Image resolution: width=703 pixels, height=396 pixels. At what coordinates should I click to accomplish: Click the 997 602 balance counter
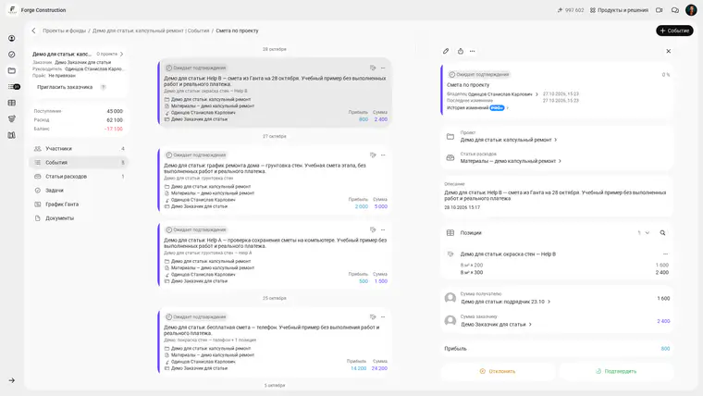click(x=571, y=10)
